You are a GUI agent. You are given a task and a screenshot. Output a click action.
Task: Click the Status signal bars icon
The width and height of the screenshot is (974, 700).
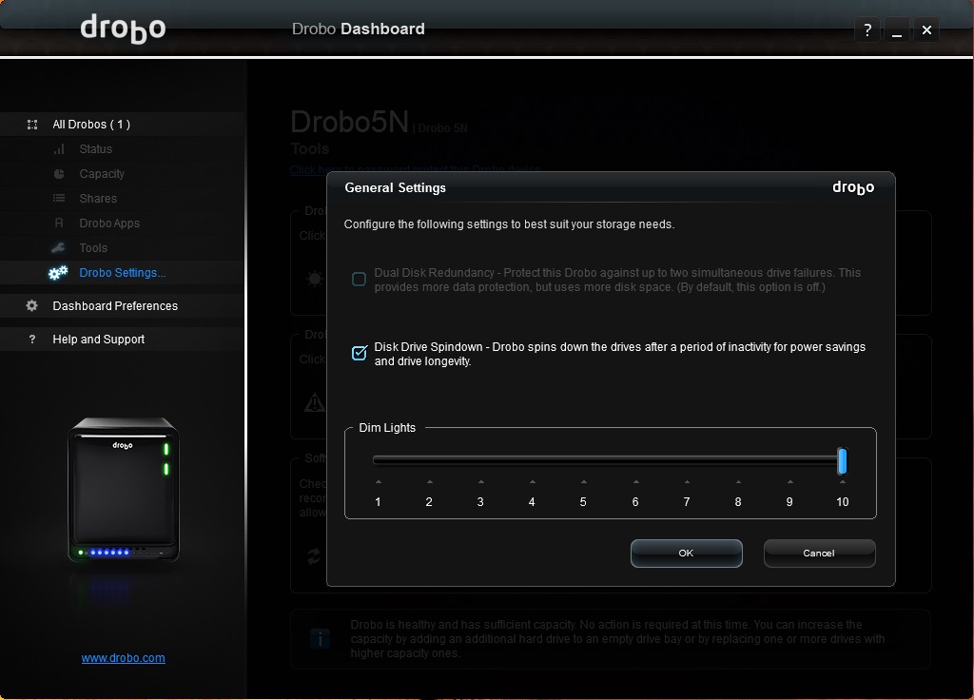pyautogui.click(x=59, y=149)
